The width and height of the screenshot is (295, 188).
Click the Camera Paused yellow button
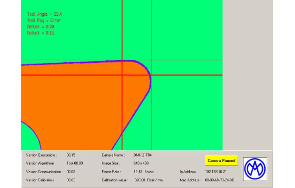[x=221, y=161]
